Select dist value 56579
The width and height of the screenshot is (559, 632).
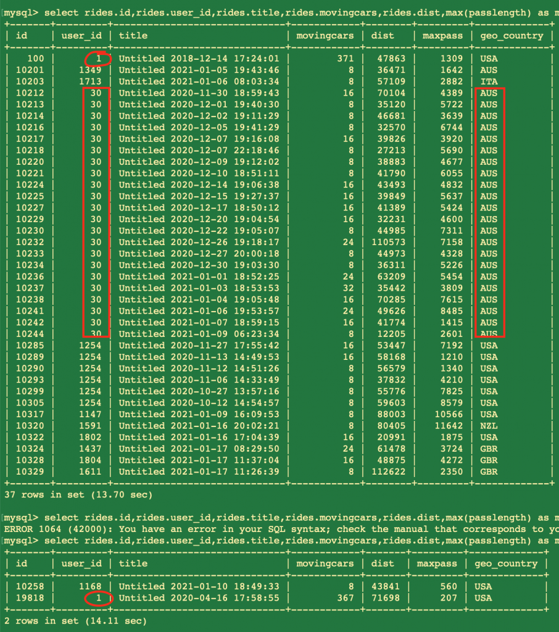pyautogui.click(x=391, y=369)
